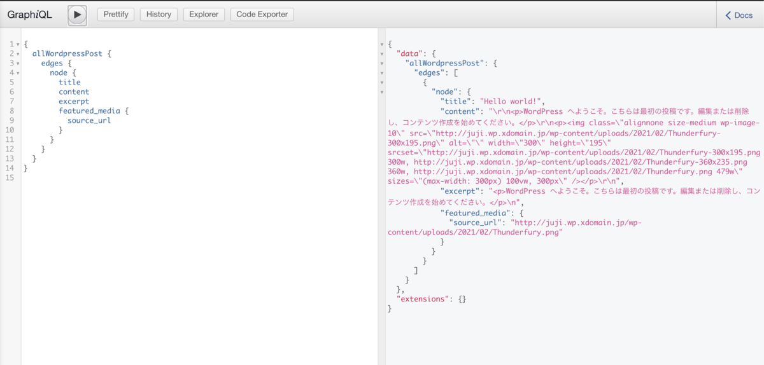Collapse the fold arrow on query line 1
Viewport: 764px width, 365px height.
pyautogui.click(x=18, y=45)
